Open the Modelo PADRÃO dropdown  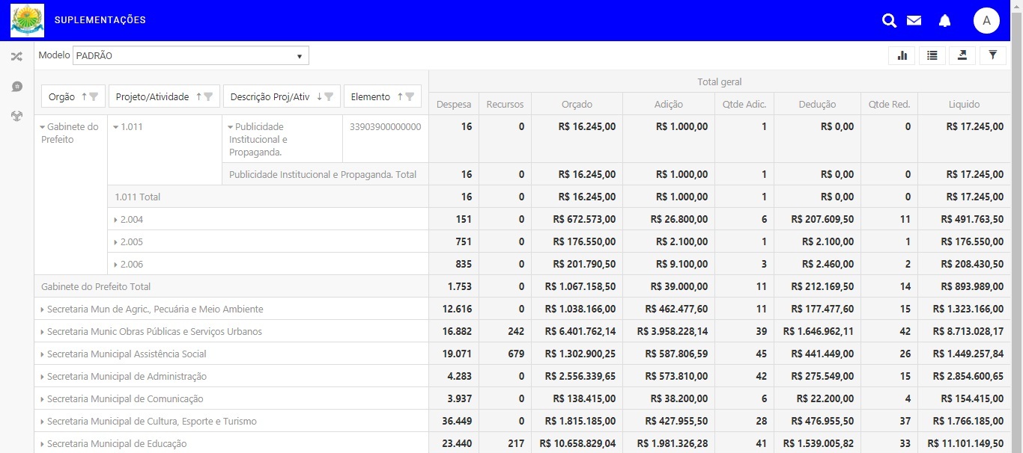point(190,56)
